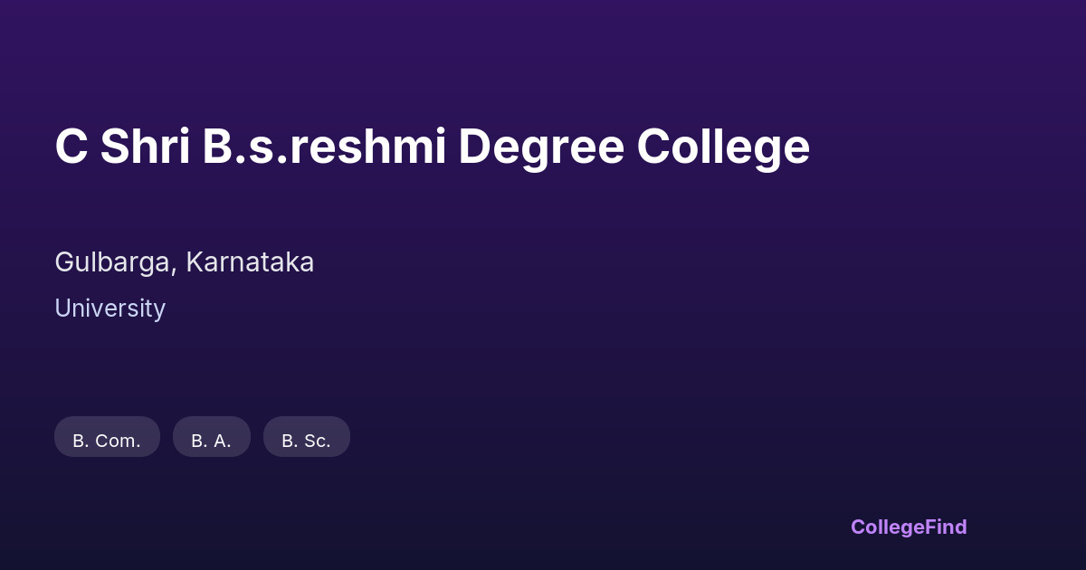Open the CollegeFind brand logo
The width and height of the screenshot is (1086, 570).
click(x=908, y=527)
